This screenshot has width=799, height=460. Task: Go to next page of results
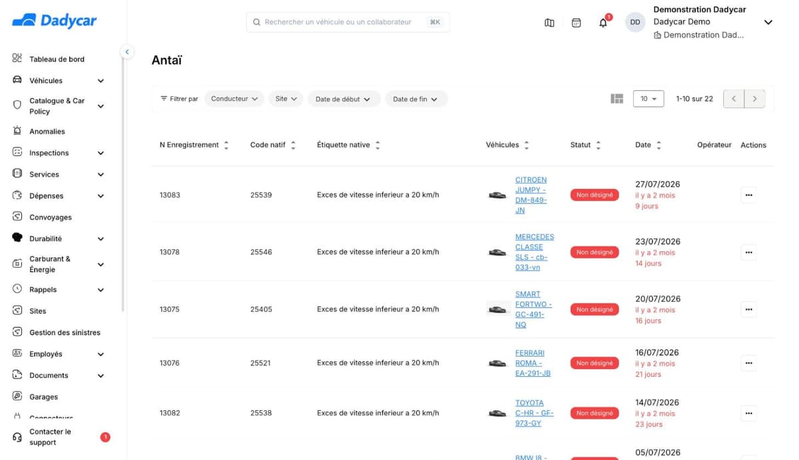tap(754, 98)
